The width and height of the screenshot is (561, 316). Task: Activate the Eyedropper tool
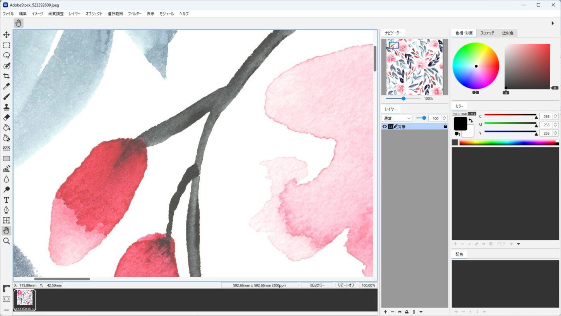(x=6, y=86)
